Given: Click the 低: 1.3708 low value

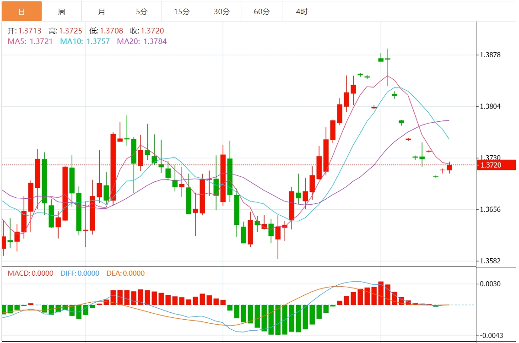Looking at the screenshot, I should pos(106,31).
